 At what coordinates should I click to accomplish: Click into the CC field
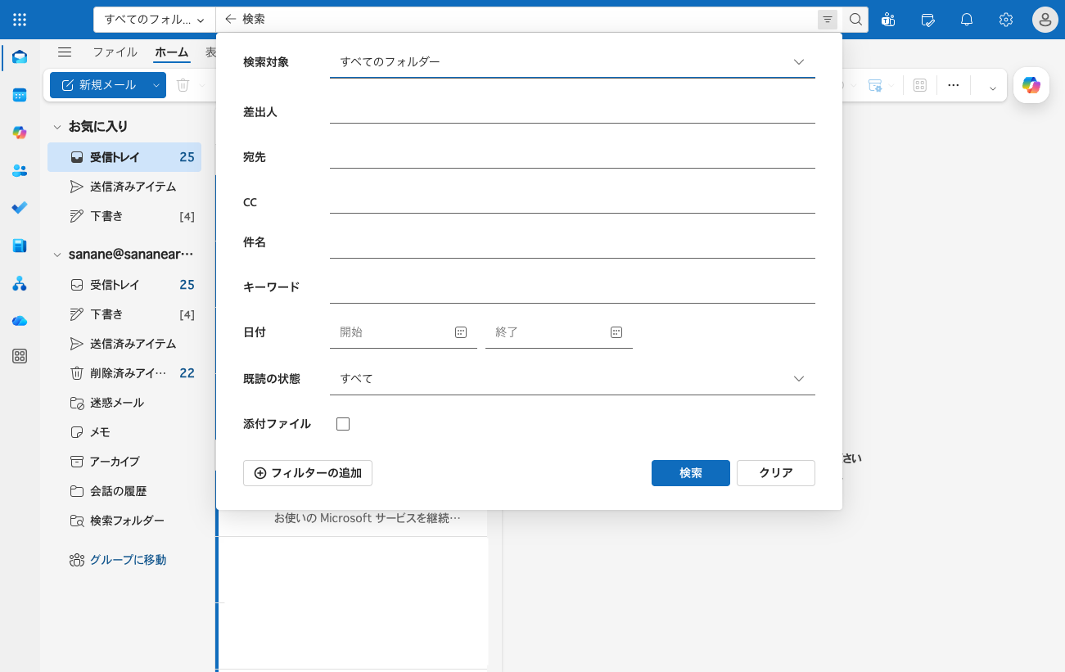click(x=572, y=201)
